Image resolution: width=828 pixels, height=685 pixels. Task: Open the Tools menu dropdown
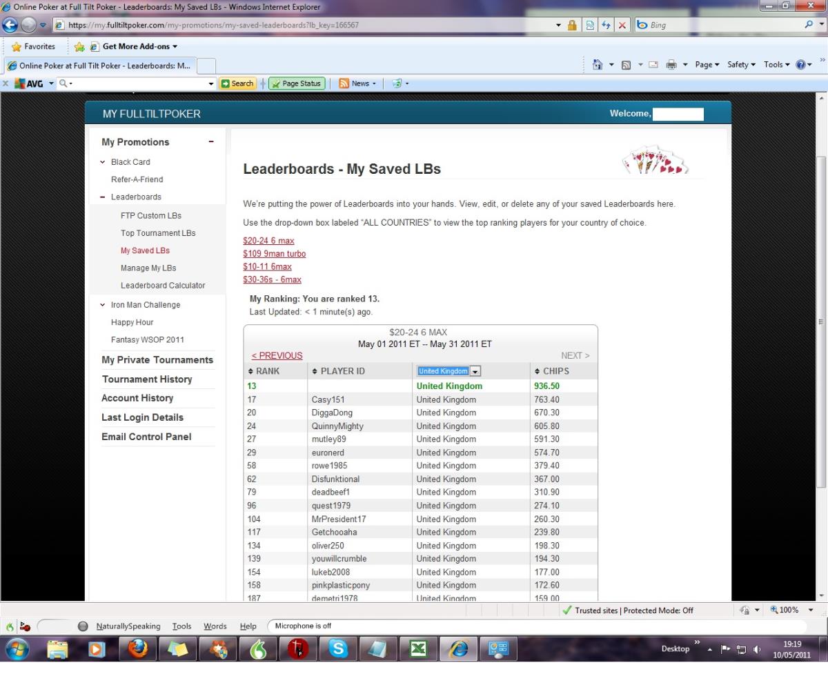coord(776,65)
